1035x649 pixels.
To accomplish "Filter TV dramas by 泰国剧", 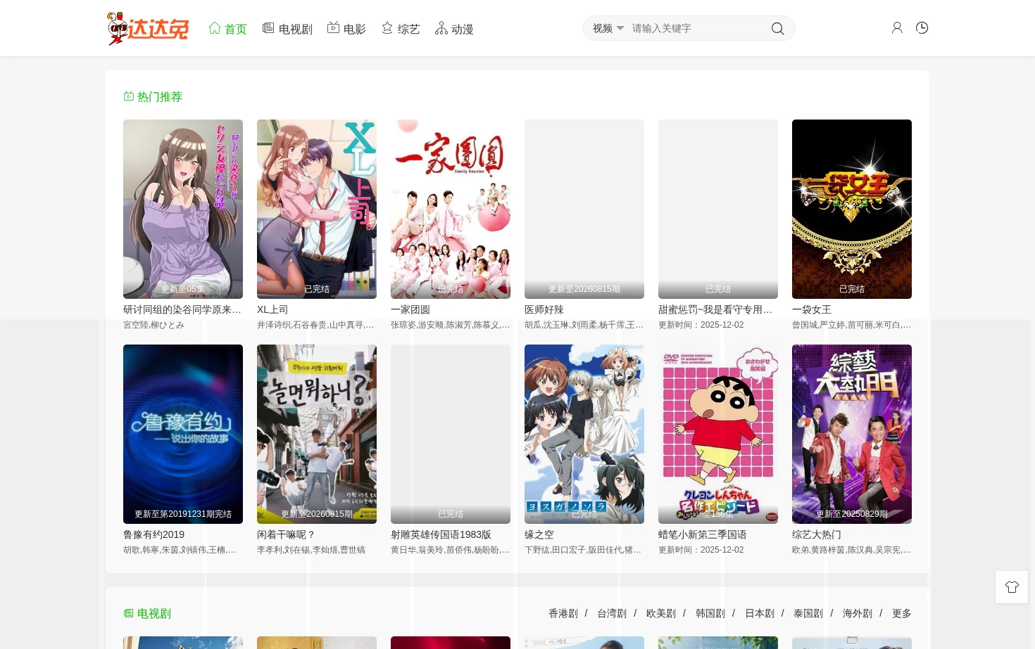I will [808, 613].
